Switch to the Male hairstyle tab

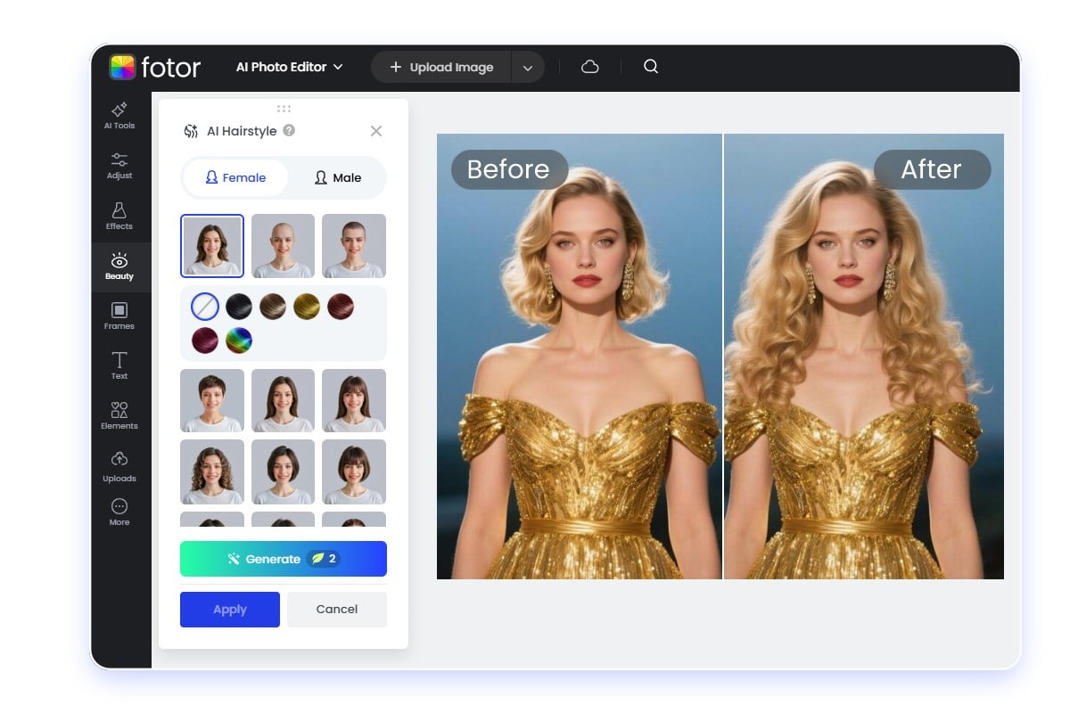(x=337, y=177)
